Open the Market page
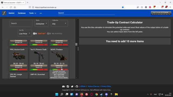The image size is (173, 97). 11,13
